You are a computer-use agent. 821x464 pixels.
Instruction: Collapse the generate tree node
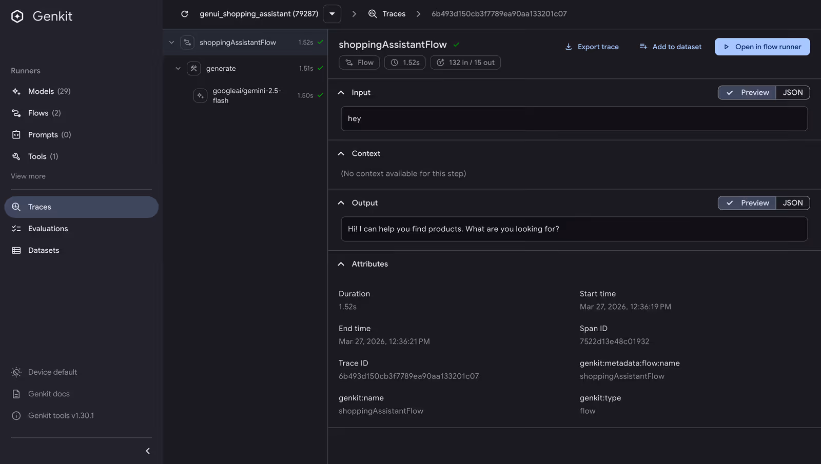[x=178, y=68]
